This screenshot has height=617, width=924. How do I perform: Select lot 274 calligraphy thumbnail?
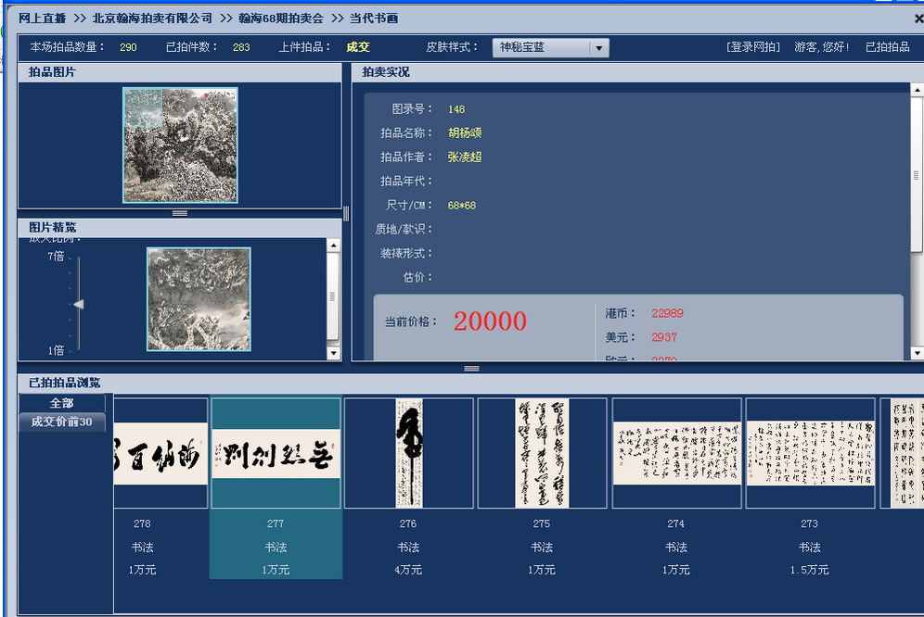tap(676, 453)
